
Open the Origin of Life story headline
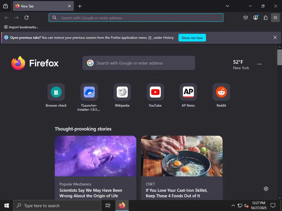point(91,193)
